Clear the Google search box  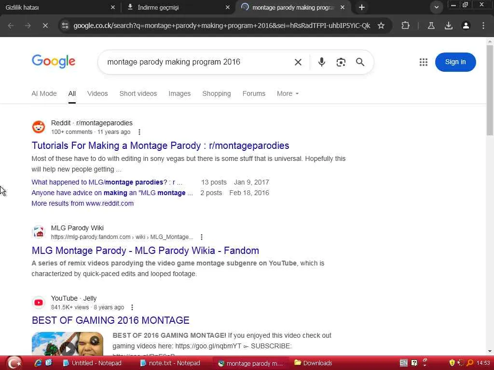[298, 62]
